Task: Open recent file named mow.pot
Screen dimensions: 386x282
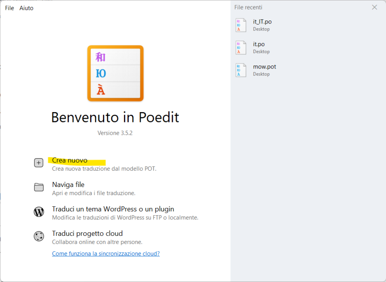Action: 264,67
